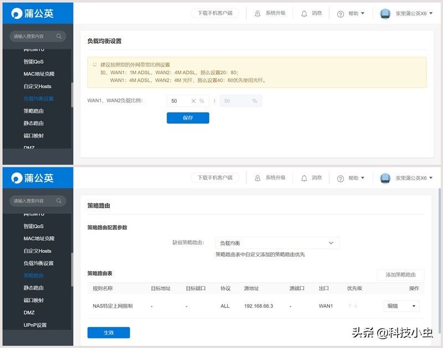443x348 pixels.
Task: Select 自定义Hosts in the bottom panel sidebar
Action: pyautogui.click(x=37, y=251)
